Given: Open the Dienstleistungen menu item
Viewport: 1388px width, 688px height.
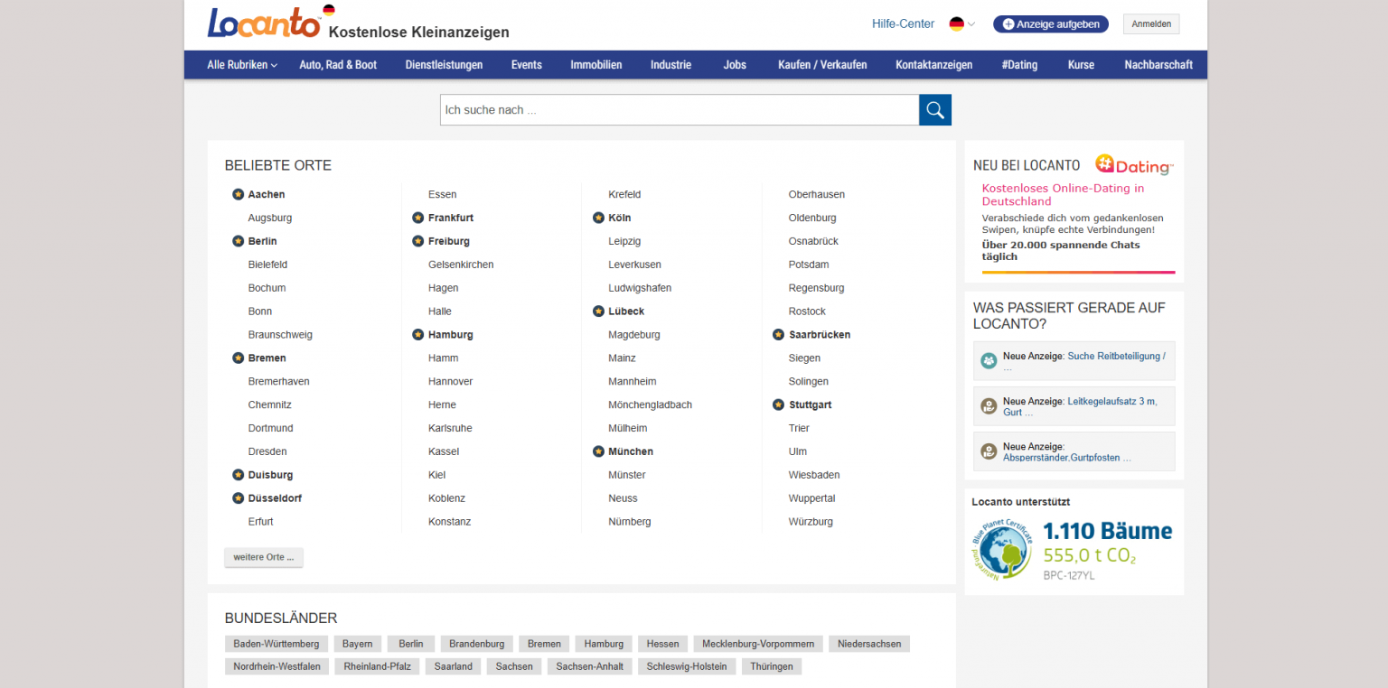Looking at the screenshot, I should (444, 65).
